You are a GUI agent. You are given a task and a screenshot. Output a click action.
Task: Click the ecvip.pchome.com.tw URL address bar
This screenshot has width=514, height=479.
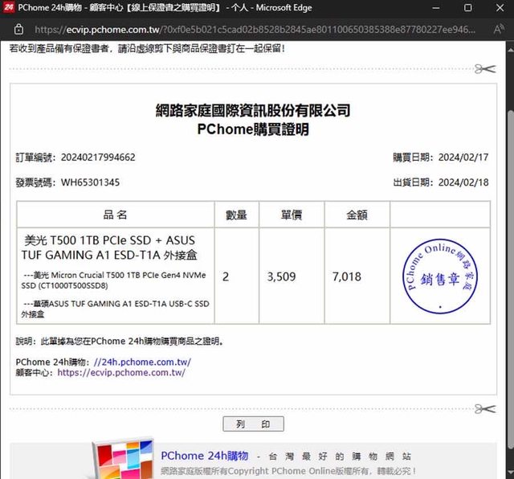click(x=257, y=30)
